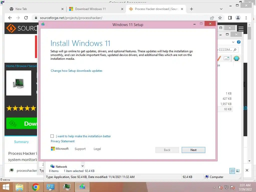Click the Process Hacker project thumbnail
Screen dimensions: 256x192
[x=18, y=83]
